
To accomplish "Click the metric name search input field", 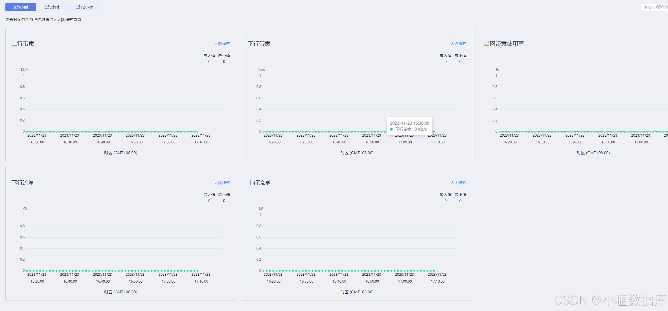I will point(654,7).
